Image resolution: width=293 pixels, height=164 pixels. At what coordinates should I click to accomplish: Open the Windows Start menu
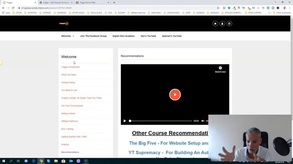(4, 161)
